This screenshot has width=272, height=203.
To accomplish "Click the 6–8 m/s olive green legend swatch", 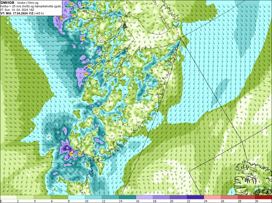I will (x=60, y=197).
